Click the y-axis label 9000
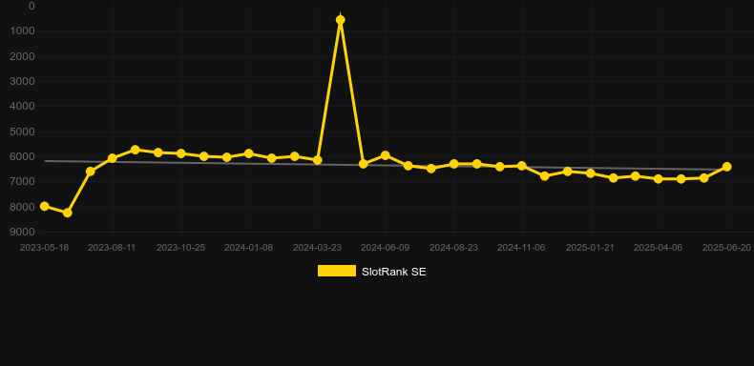 click(x=23, y=233)
